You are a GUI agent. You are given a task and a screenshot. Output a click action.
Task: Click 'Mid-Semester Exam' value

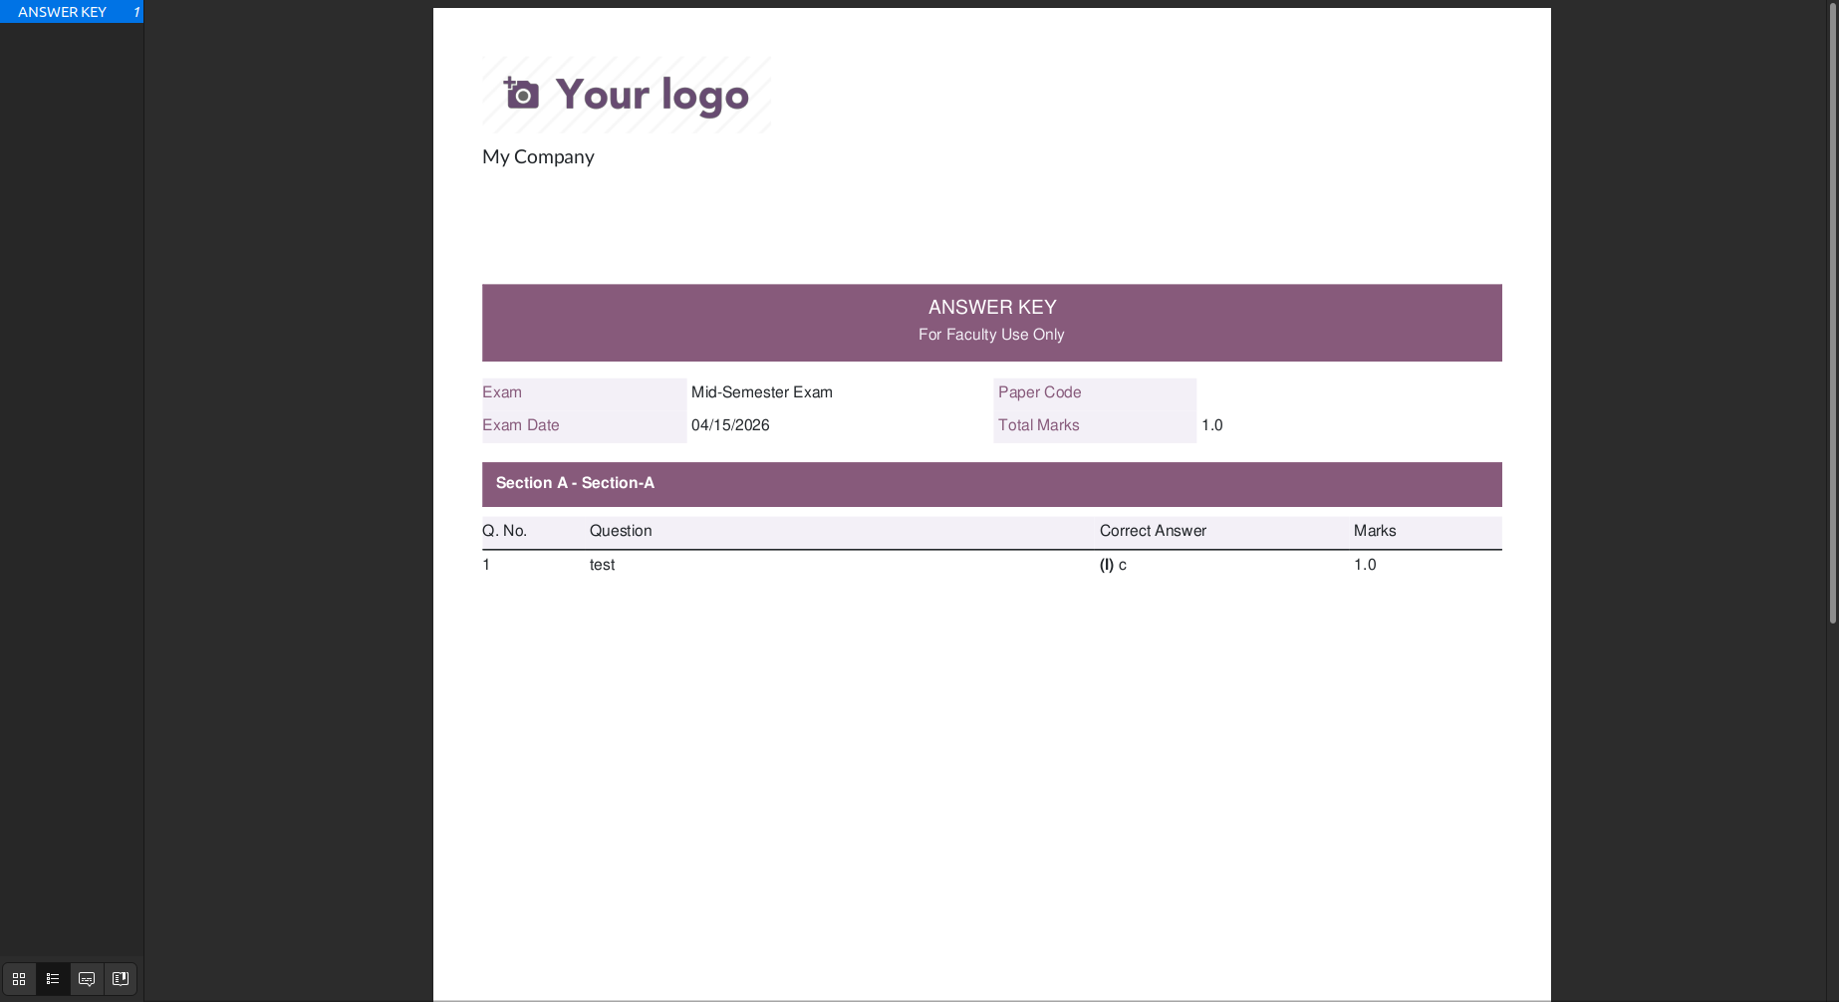point(762,392)
